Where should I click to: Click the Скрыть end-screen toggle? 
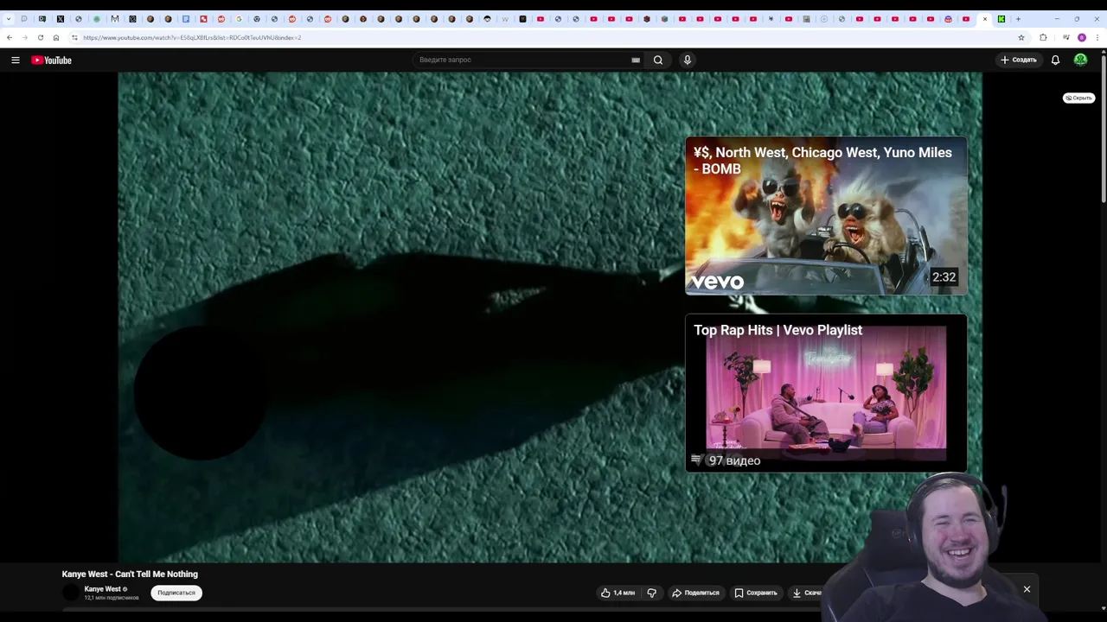[1078, 98]
